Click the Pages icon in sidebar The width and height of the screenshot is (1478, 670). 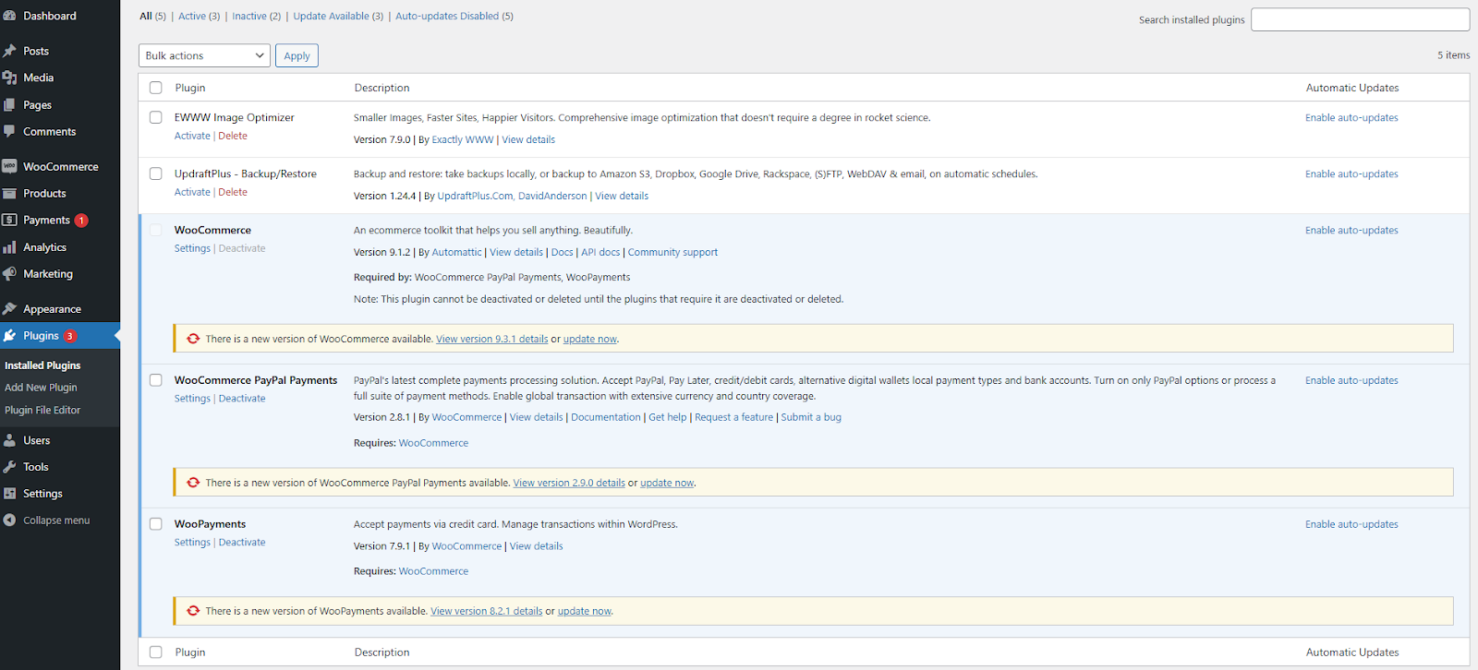pos(9,105)
